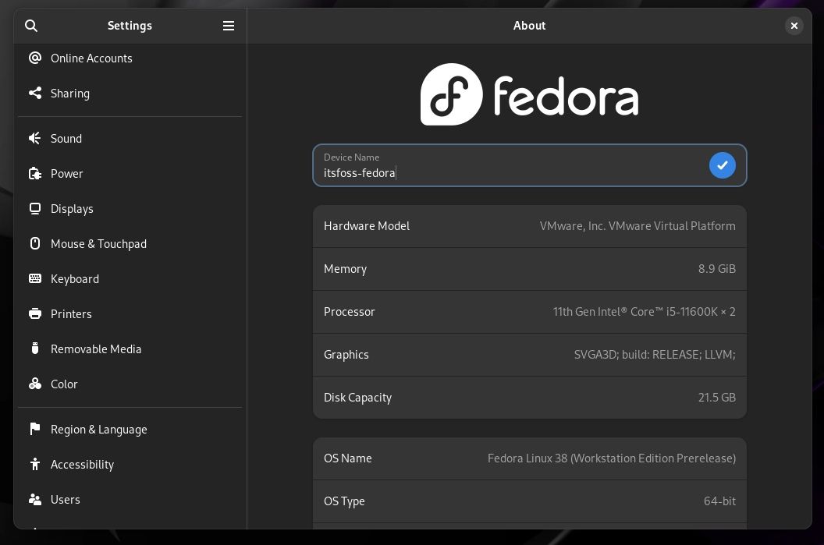The image size is (824, 545).
Task: Select the Disk Capacity row label
Action: tap(357, 398)
